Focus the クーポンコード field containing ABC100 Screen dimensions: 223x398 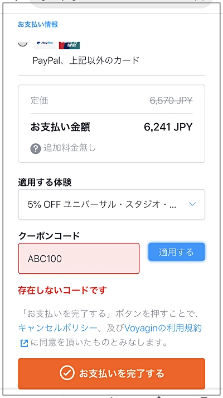tap(79, 259)
